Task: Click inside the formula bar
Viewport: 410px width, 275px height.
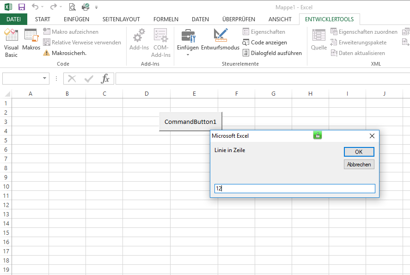Action: click(263, 79)
